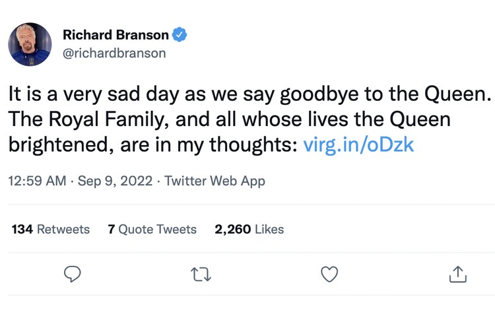View the 7 Quote Tweets list
The image size is (495, 312).
(152, 229)
